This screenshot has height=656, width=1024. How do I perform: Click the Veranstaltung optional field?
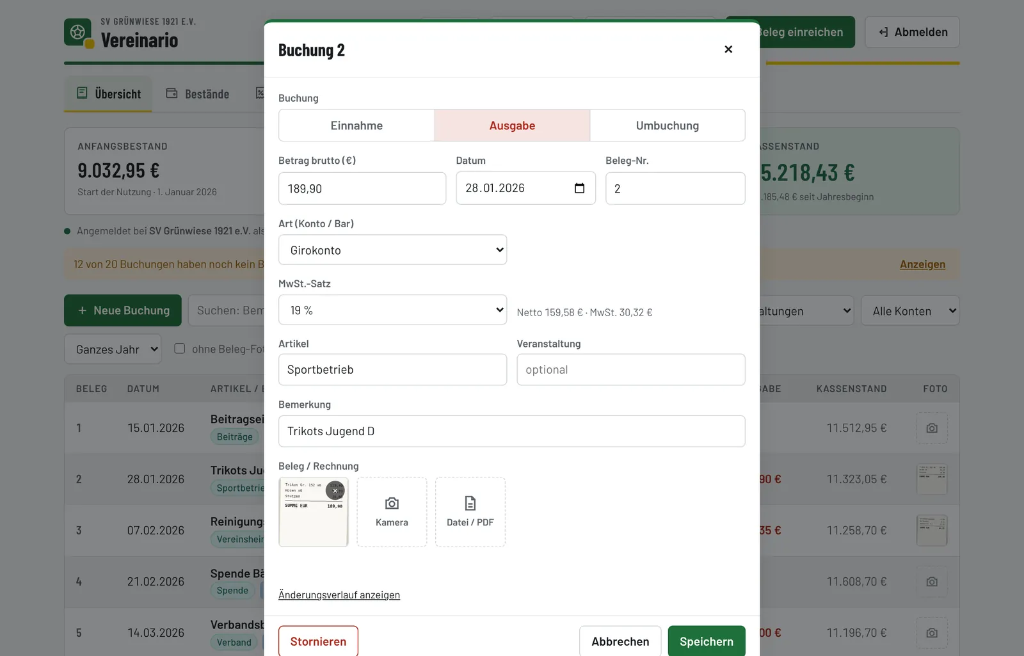631,370
